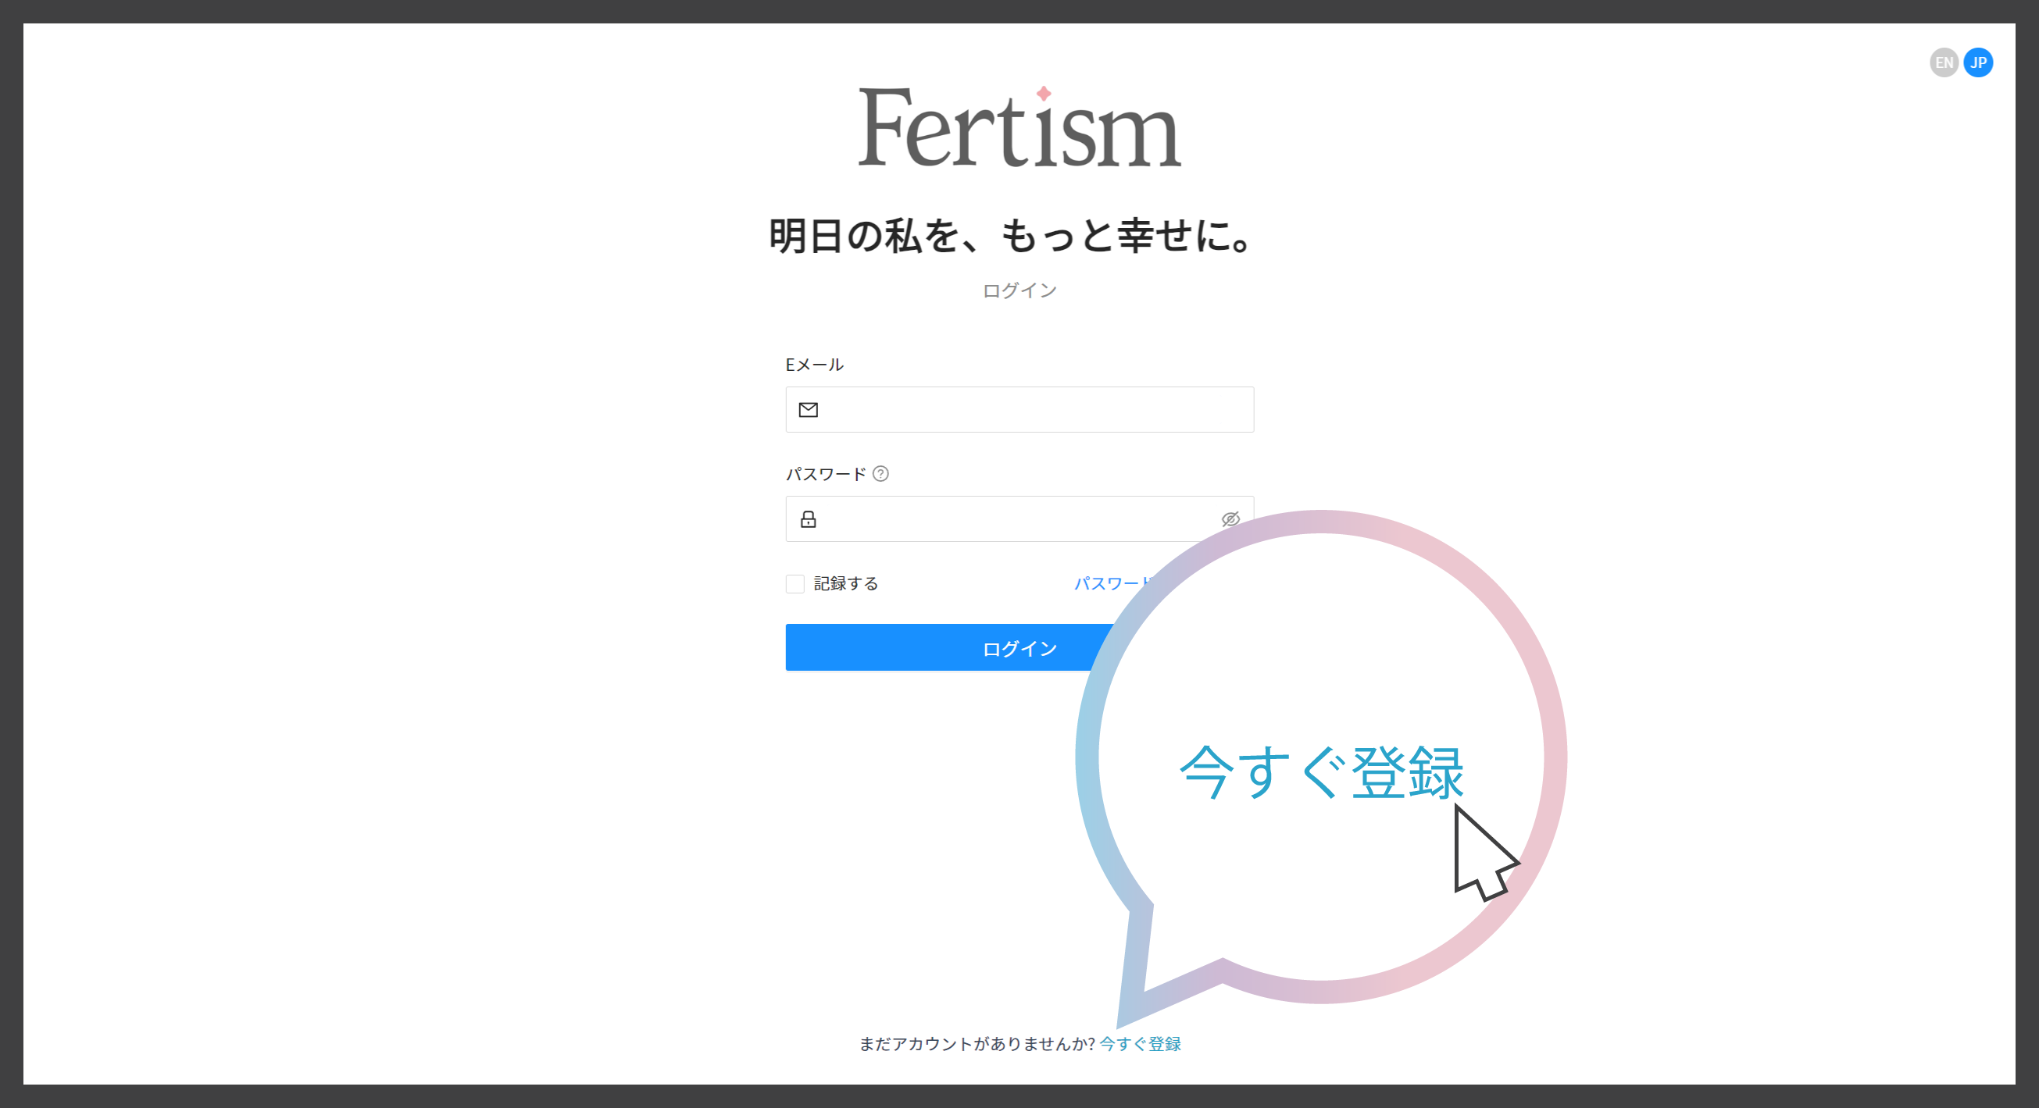Click the blue ログイン button

pos(950,648)
